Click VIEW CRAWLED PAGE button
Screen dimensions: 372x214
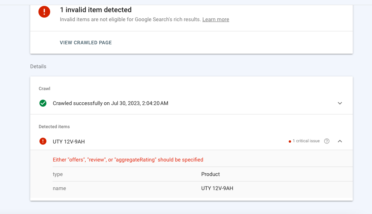pos(86,42)
